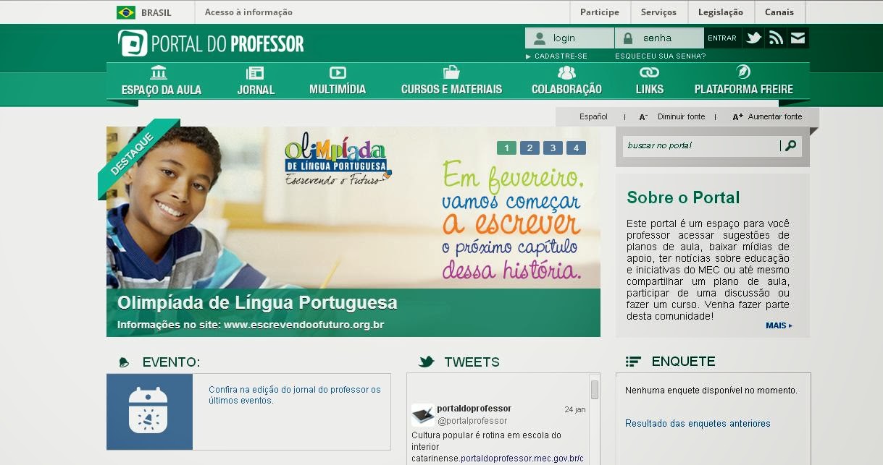This screenshot has width=883, height=465.
Task: Click the Brazil flag icon
Action: [126, 12]
